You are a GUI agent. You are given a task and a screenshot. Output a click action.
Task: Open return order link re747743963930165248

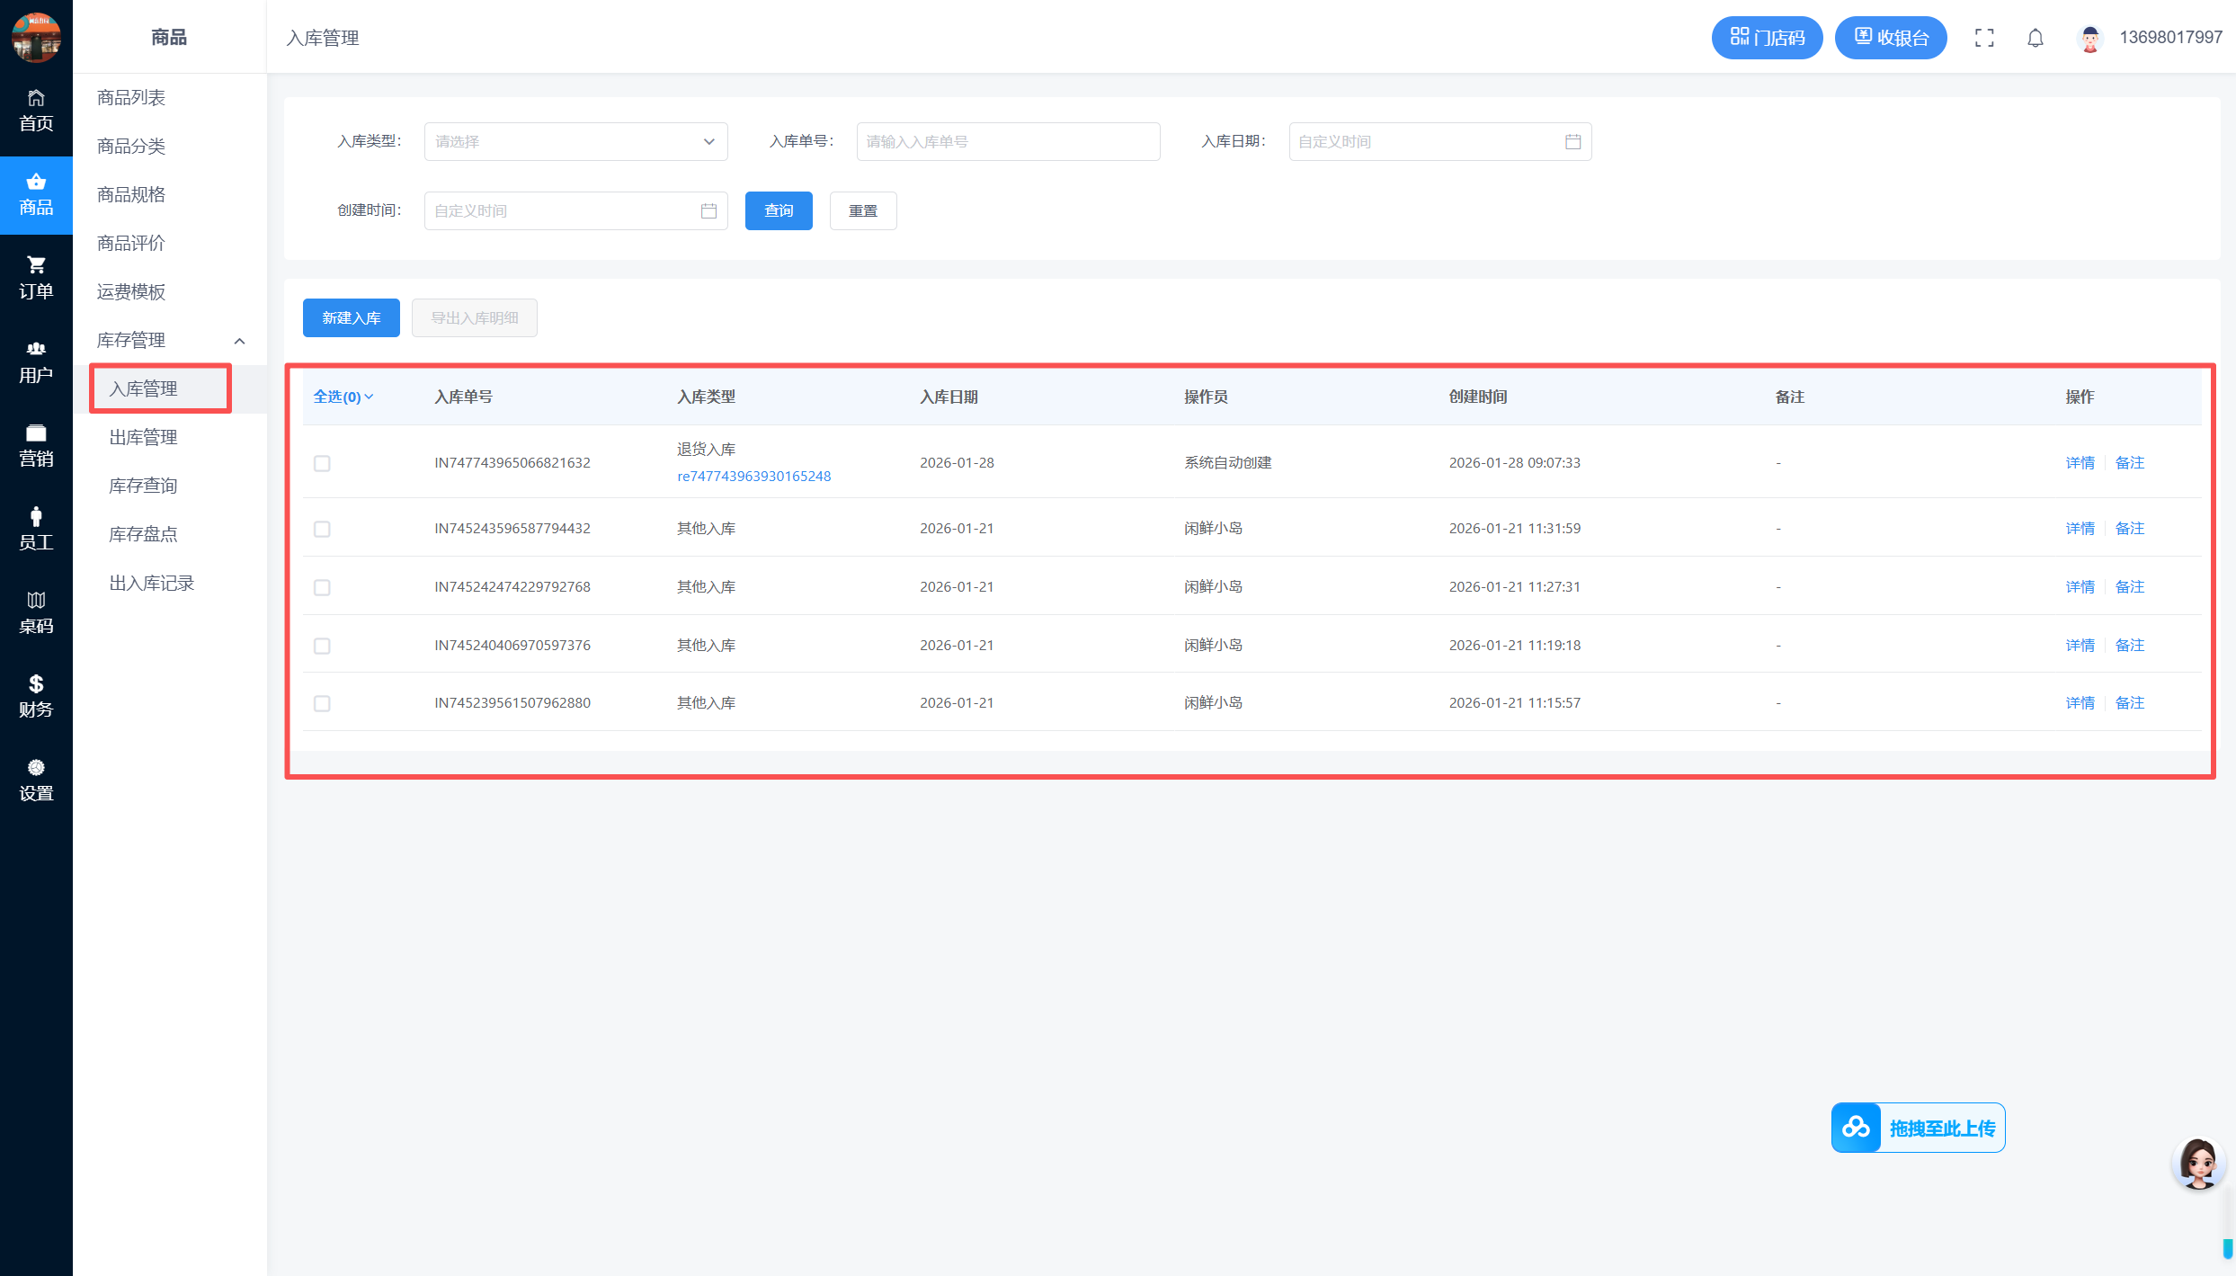pyautogui.click(x=753, y=477)
